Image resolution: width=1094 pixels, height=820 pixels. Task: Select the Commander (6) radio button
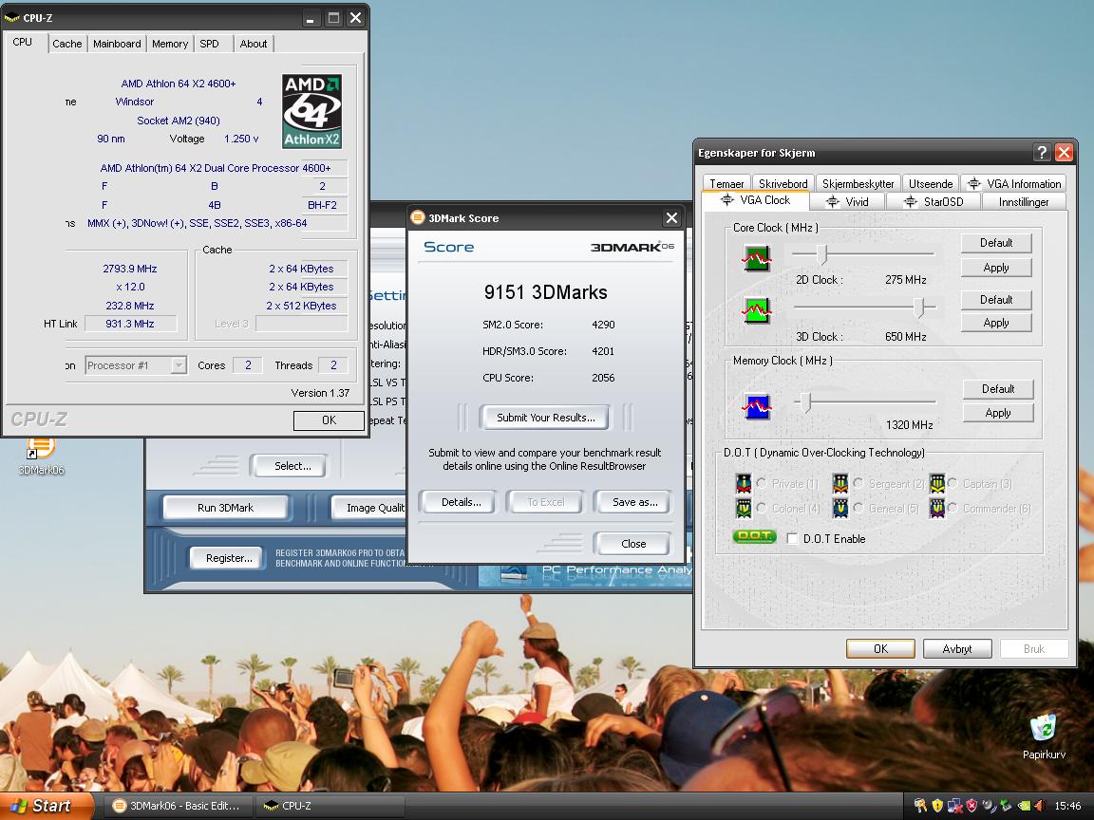pos(953,508)
